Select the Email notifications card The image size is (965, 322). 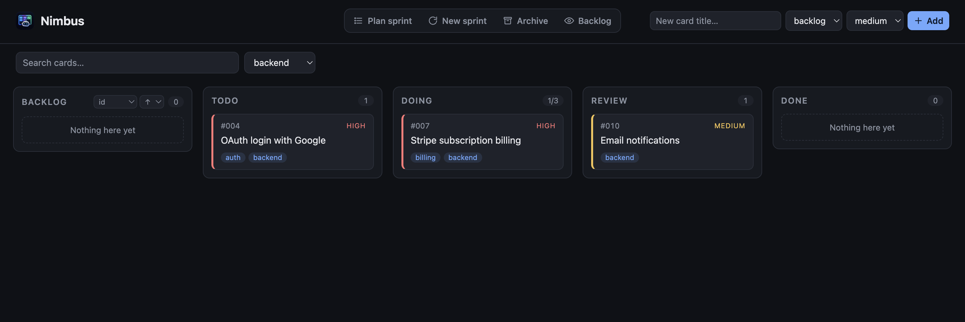click(672, 142)
